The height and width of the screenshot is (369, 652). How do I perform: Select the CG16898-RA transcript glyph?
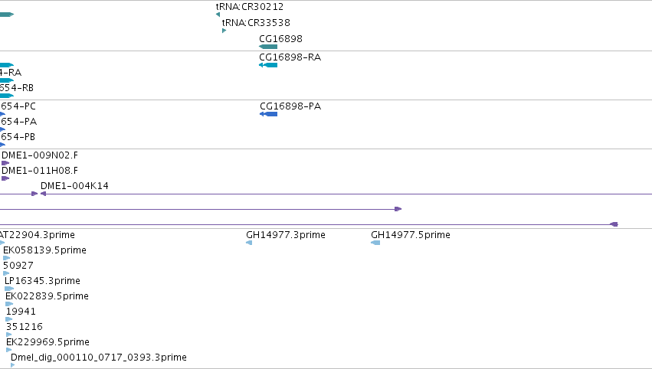click(x=268, y=65)
